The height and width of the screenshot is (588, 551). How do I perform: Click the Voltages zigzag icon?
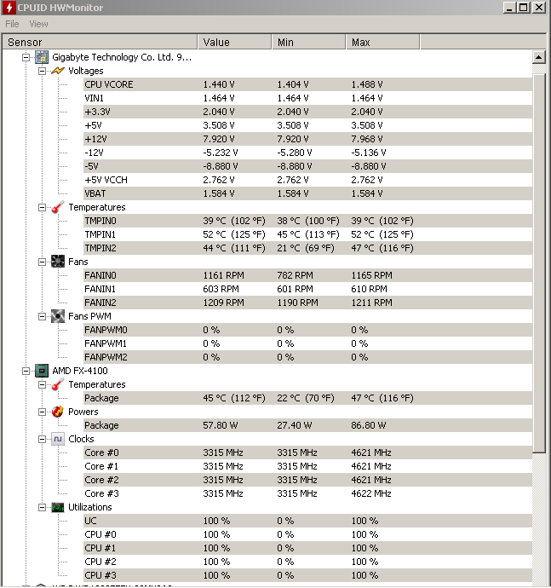58,71
